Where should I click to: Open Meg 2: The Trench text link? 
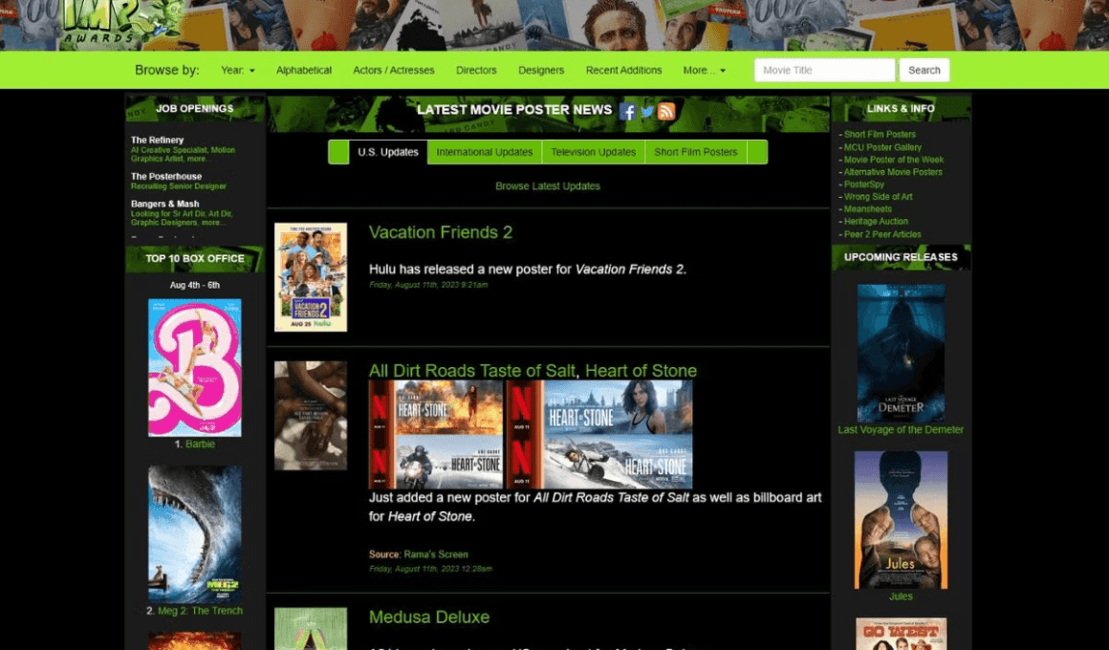[x=200, y=611]
